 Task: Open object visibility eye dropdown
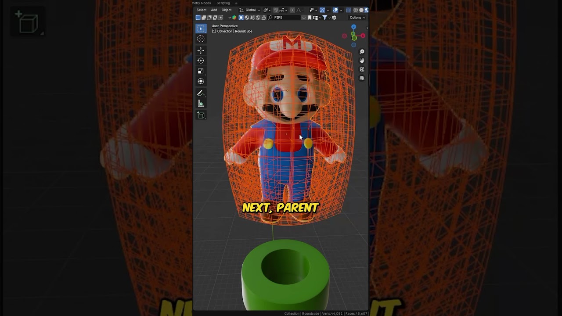pos(314,10)
